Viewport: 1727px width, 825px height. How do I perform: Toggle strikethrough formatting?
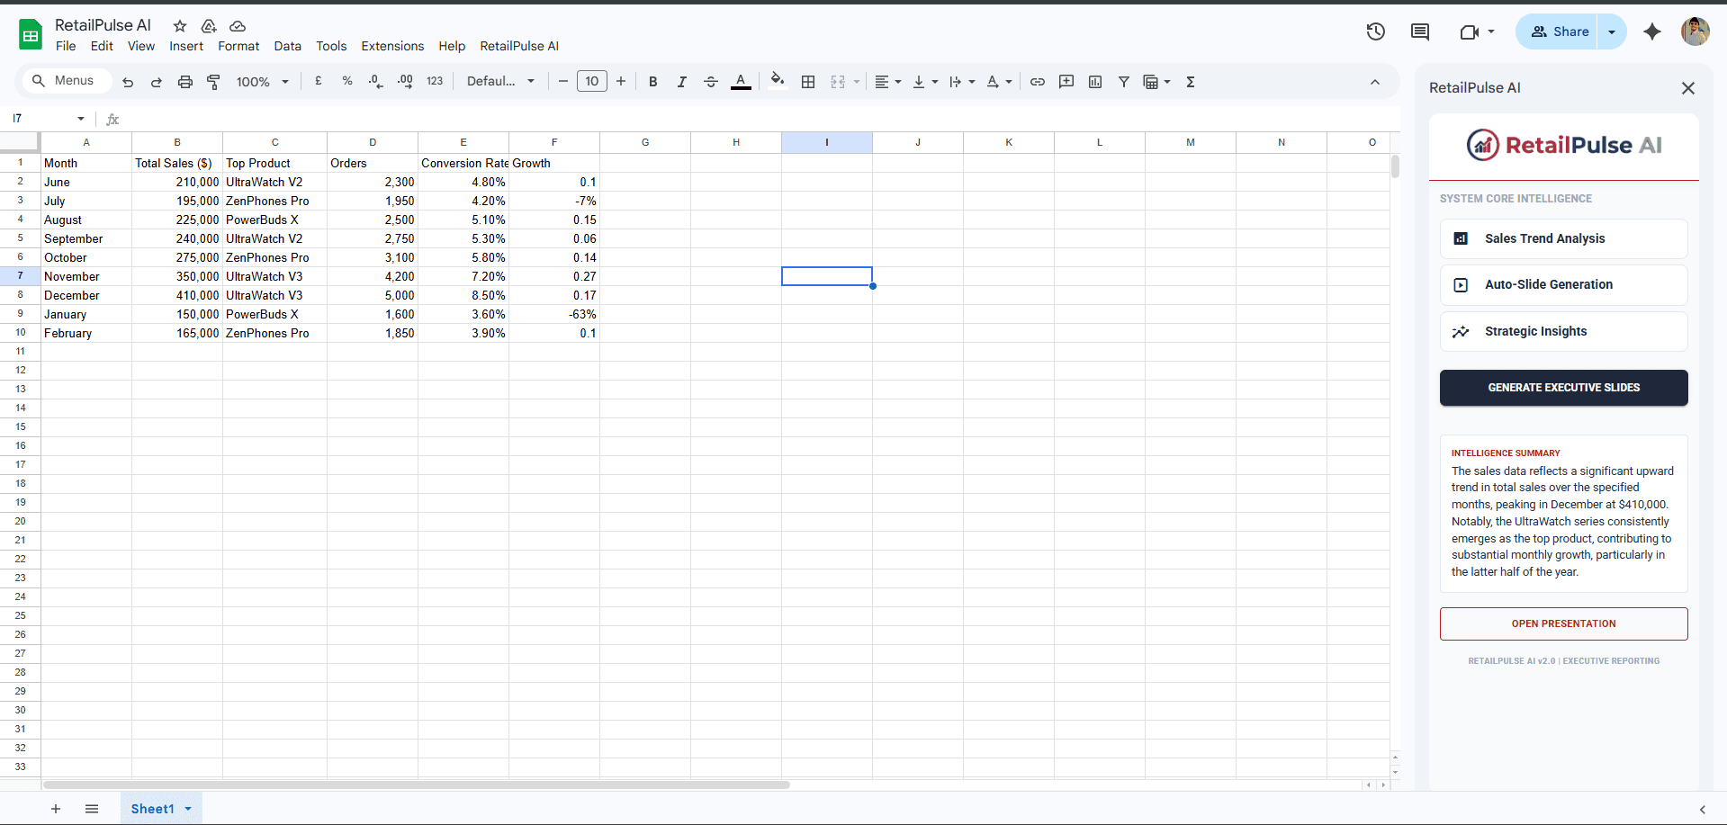coord(711,82)
